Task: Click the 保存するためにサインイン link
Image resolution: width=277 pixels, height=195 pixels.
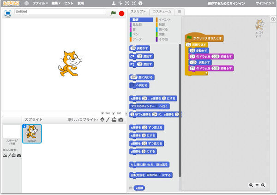Action: click(226, 3)
